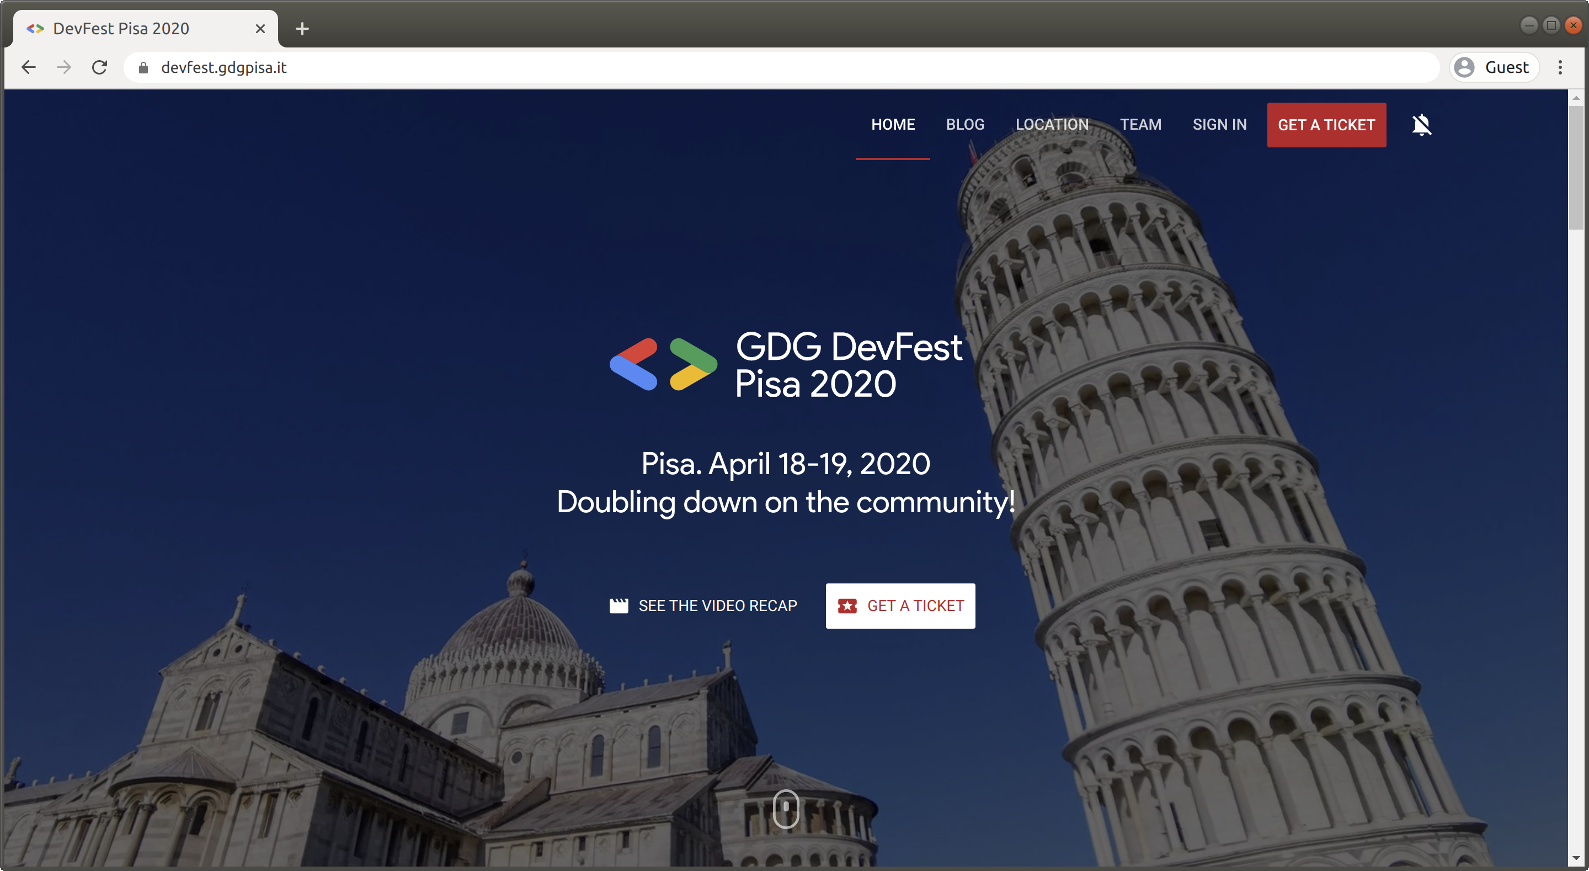
Task: Toggle the crossed-out notifications bell
Action: pos(1421,125)
